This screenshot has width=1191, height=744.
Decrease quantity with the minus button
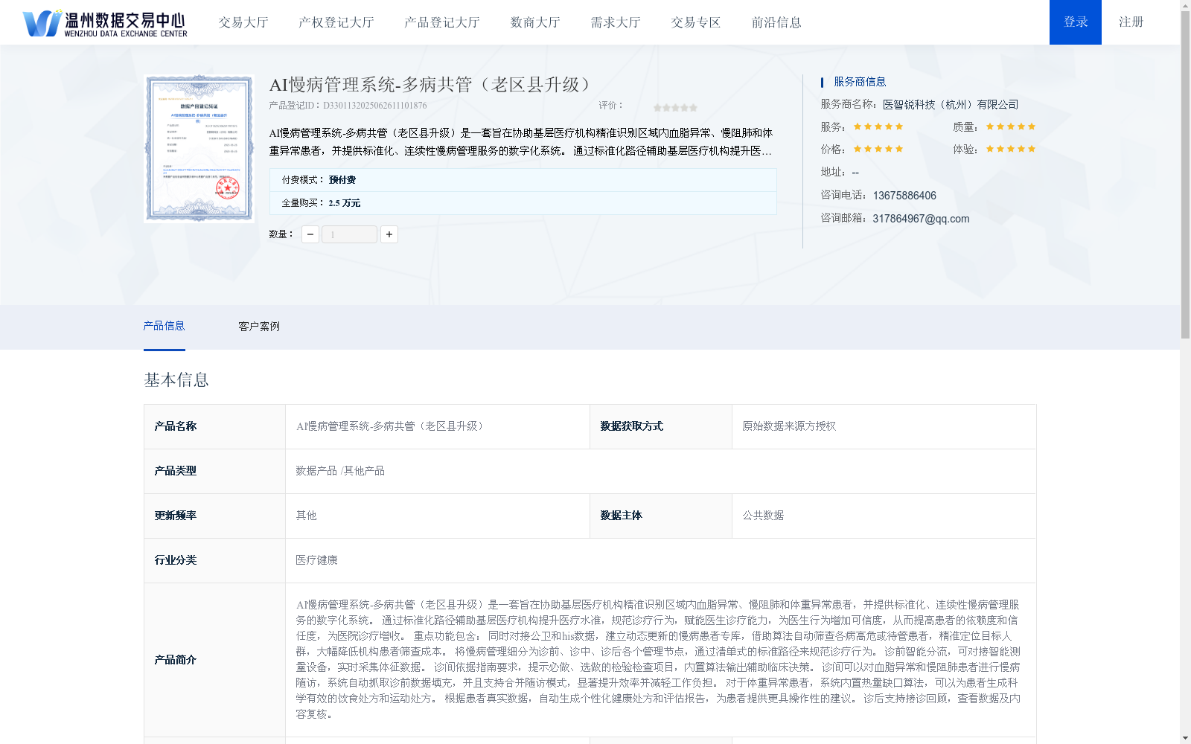[x=310, y=234]
